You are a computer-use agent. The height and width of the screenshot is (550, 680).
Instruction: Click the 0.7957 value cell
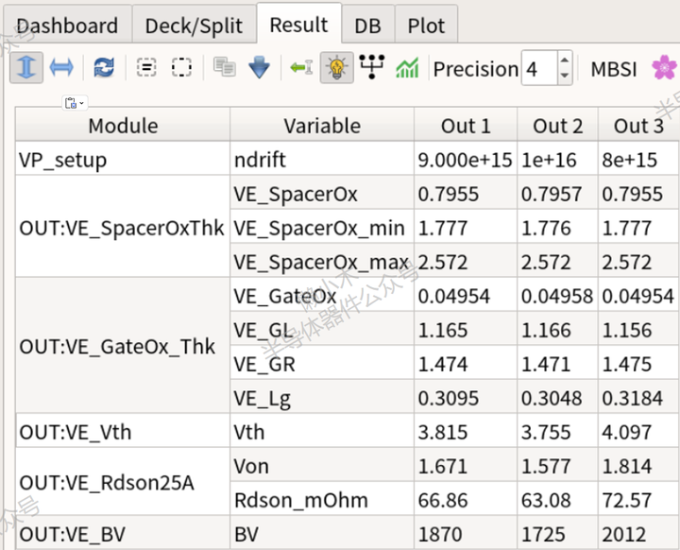[558, 193]
